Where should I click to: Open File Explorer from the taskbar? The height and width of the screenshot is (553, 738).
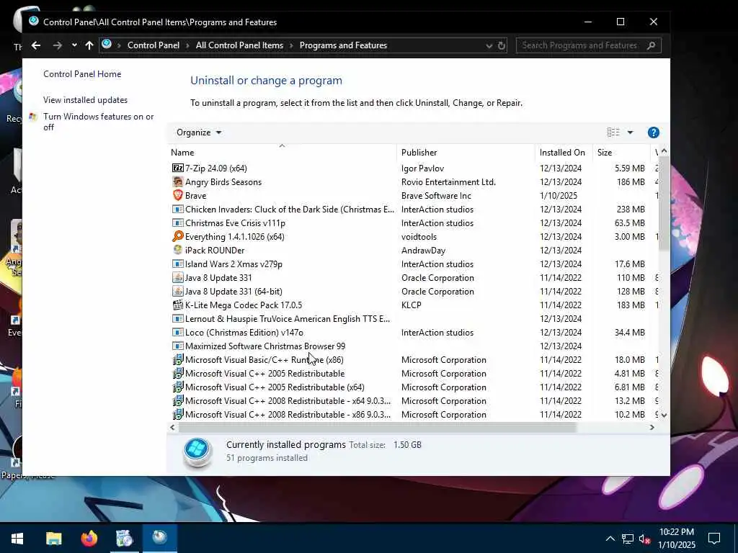(53, 538)
